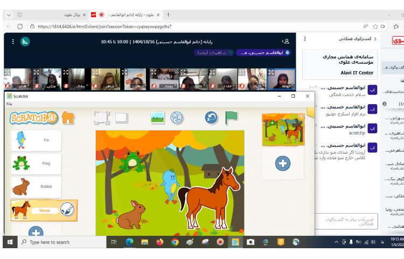Open the change background picture icon
The height and width of the screenshot is (259, 404).
(157, 117)
